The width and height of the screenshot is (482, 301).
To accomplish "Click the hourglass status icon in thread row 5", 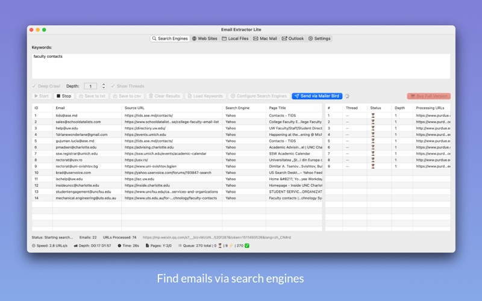I will [x=373, y=141].
